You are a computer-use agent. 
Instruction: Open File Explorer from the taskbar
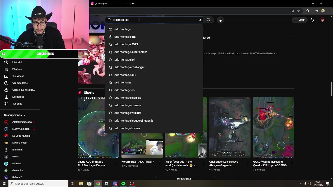(81, 184)
